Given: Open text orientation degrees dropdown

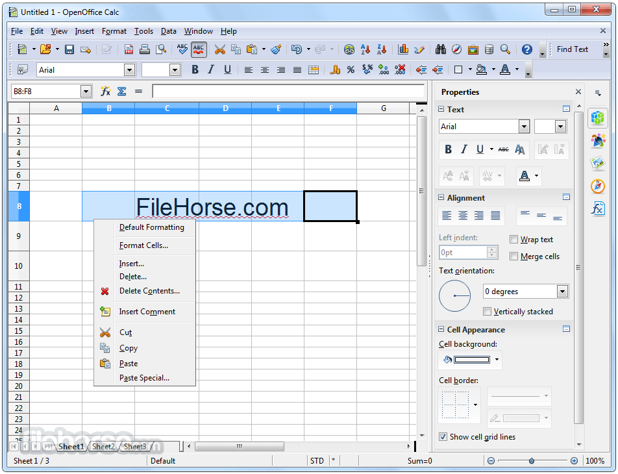Looking at the screenshot, I should pyautogui.click(x=562, y=292).
